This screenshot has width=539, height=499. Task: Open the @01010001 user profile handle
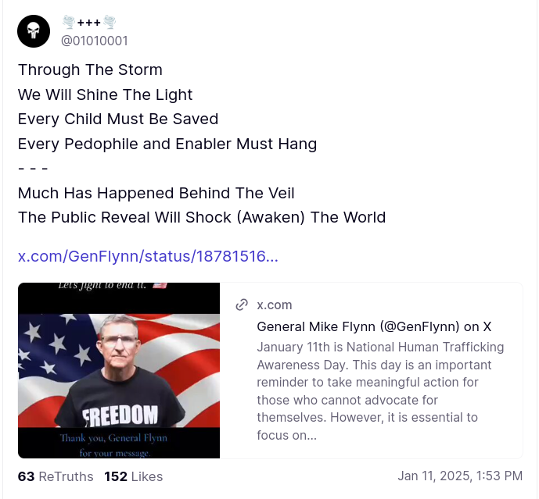[94, 41]
